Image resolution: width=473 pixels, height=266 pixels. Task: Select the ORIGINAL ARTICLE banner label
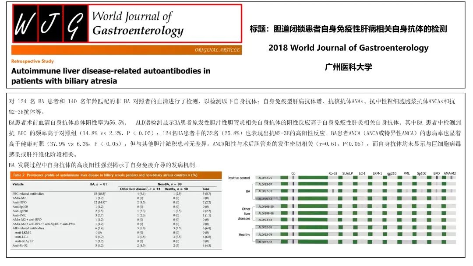click(x=217, y=50)
